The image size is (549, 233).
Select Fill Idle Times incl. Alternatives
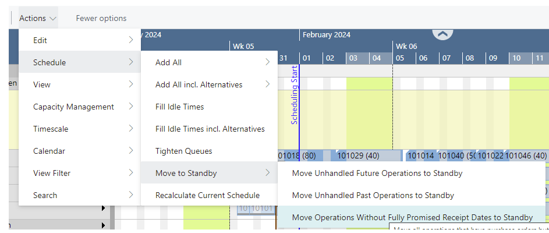click(x=209, y=129)
